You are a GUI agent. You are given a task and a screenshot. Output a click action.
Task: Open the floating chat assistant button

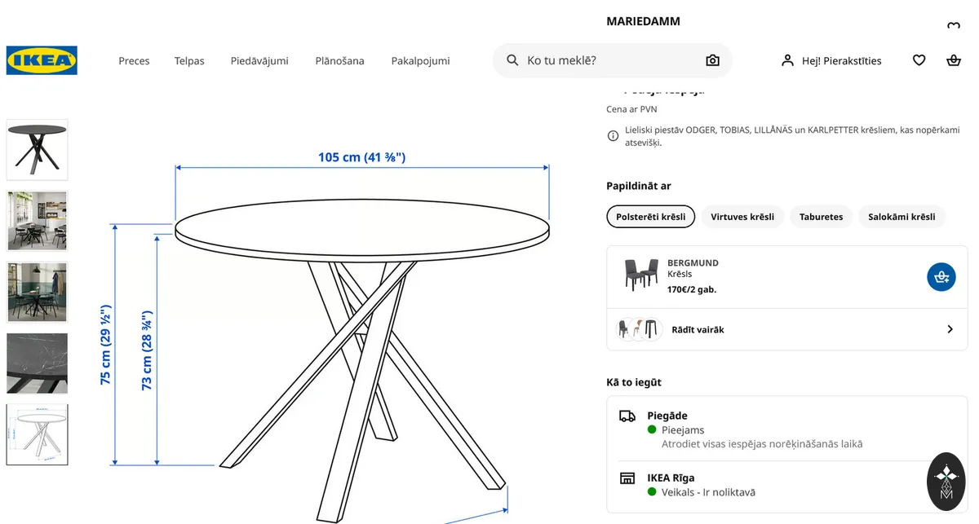pyautogui.click(x=946, y=482)
